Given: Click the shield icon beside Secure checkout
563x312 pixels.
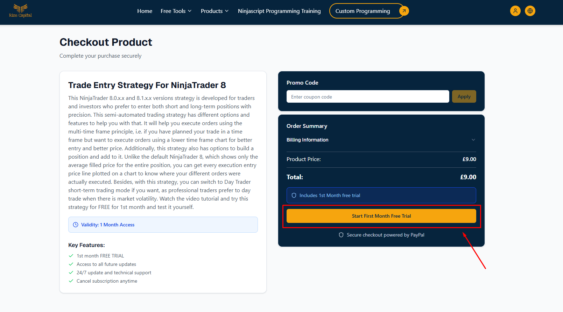Looking at the screenshot, I should [341, 235].
